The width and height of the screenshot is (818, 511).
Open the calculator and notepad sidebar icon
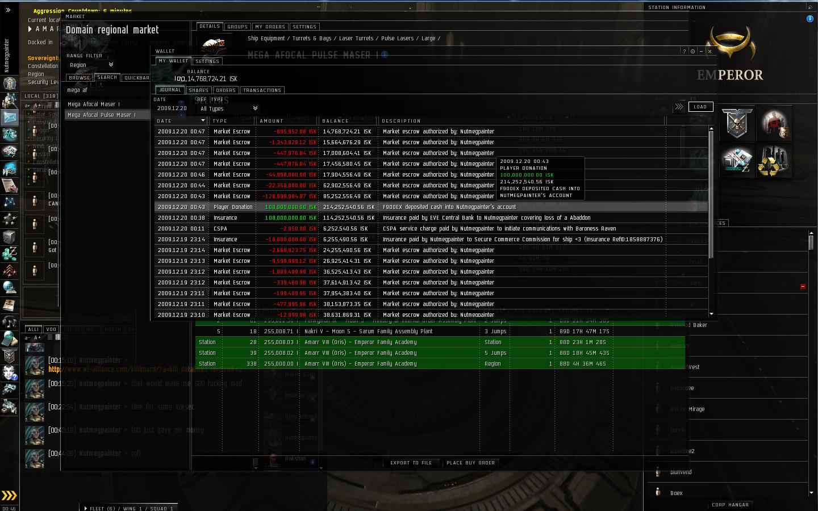point(10,339)
